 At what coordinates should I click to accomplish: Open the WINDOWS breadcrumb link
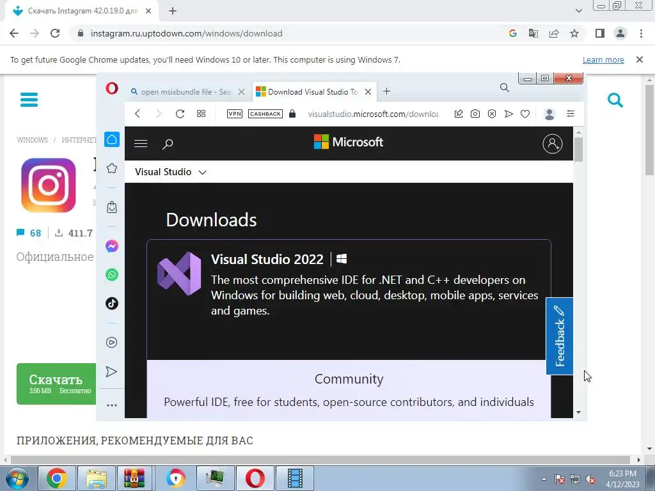click(32, 140)
